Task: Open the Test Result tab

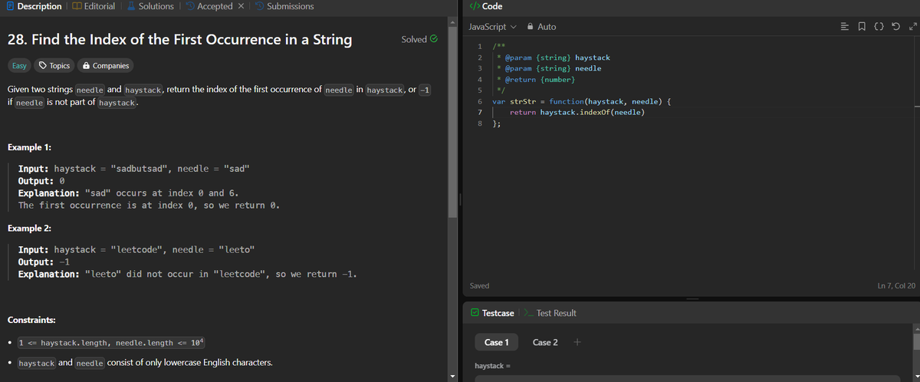Action: 551,313
